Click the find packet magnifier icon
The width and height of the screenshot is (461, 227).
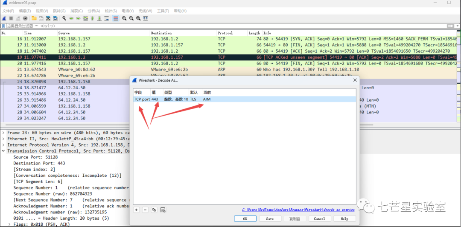click(64, 18)
